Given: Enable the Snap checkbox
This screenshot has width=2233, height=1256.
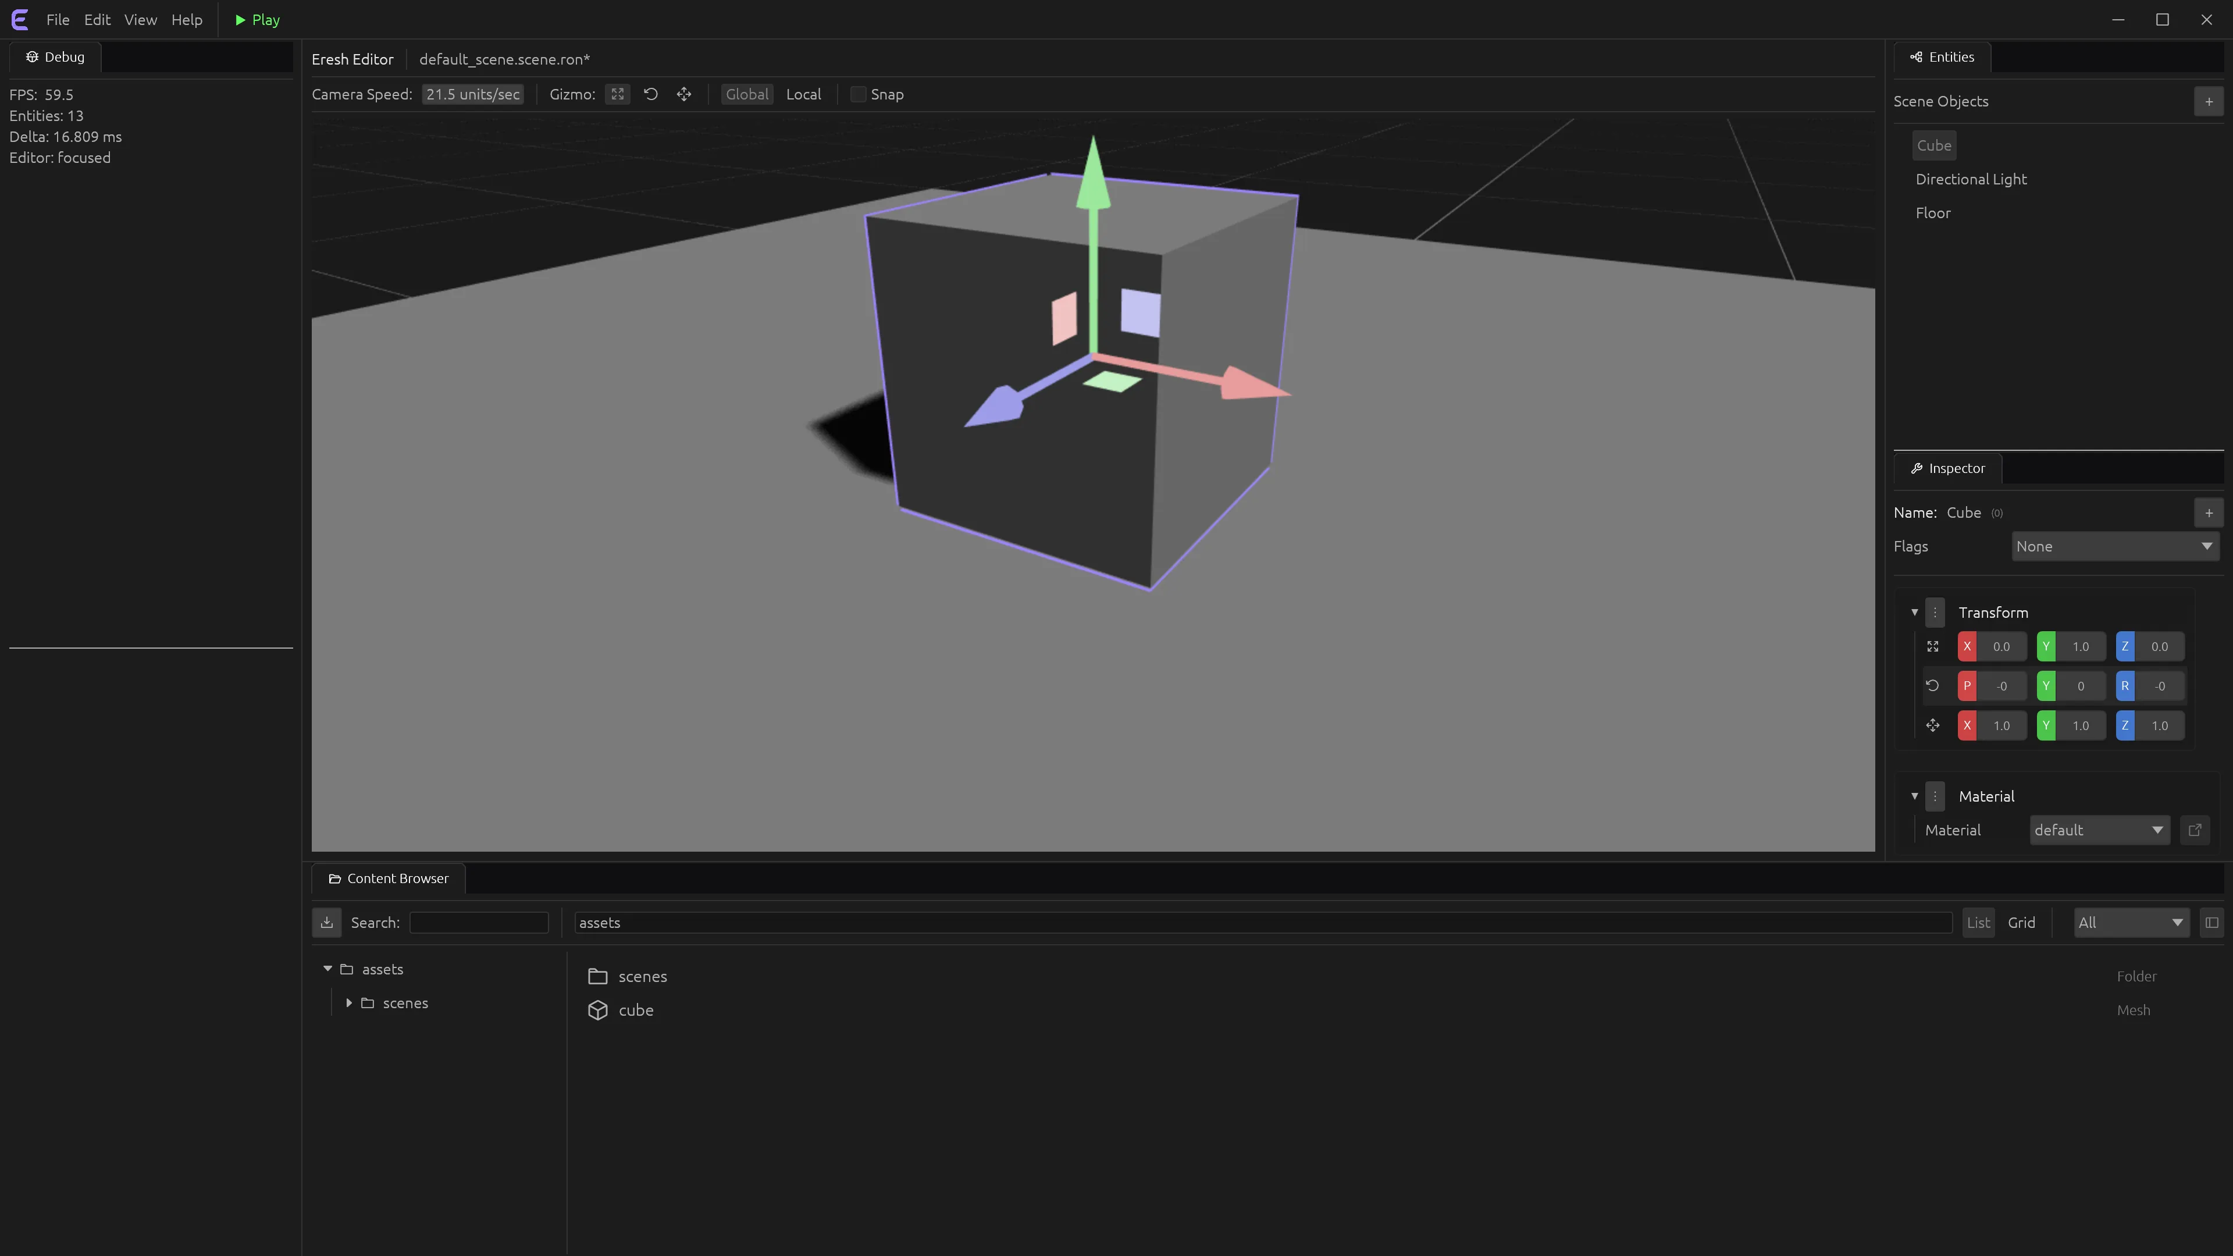Looking at the screenshot, I should click(858, 94).
